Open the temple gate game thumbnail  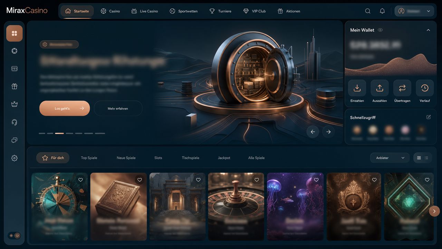(x=177, y=206)
